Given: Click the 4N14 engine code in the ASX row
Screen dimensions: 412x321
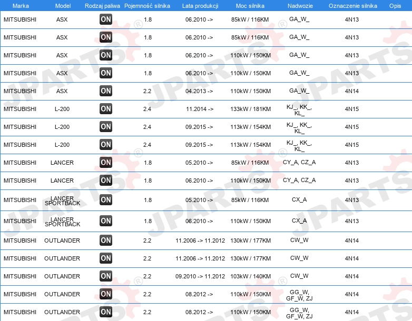Looking at the screenshot, I should pos(352,91).
